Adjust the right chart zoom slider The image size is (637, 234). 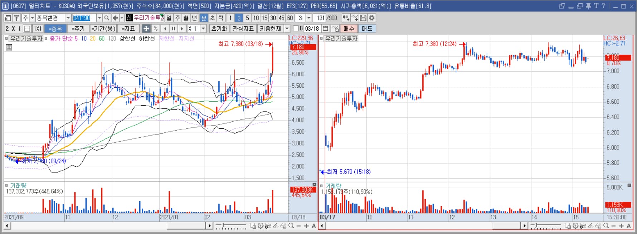point(546,226)
